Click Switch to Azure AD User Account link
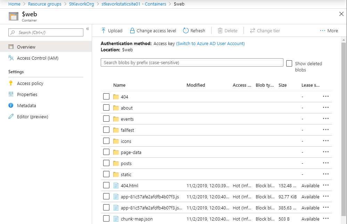The width and height of the screenshot is (347, 224). (x=210, y=43)
